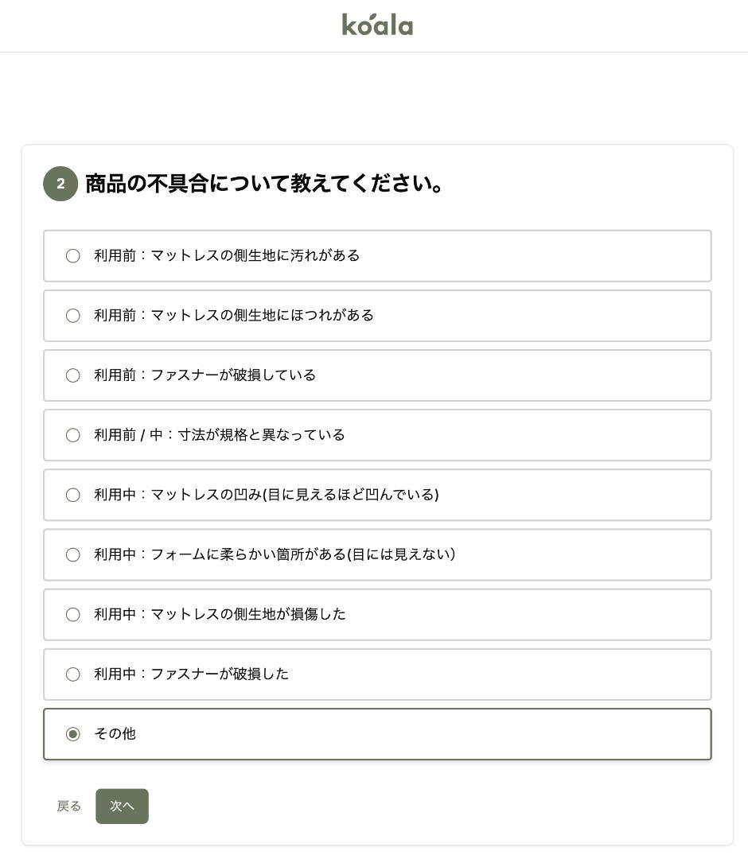
Task: Click the step 2 number badge
Action: (x=60, y=184)
